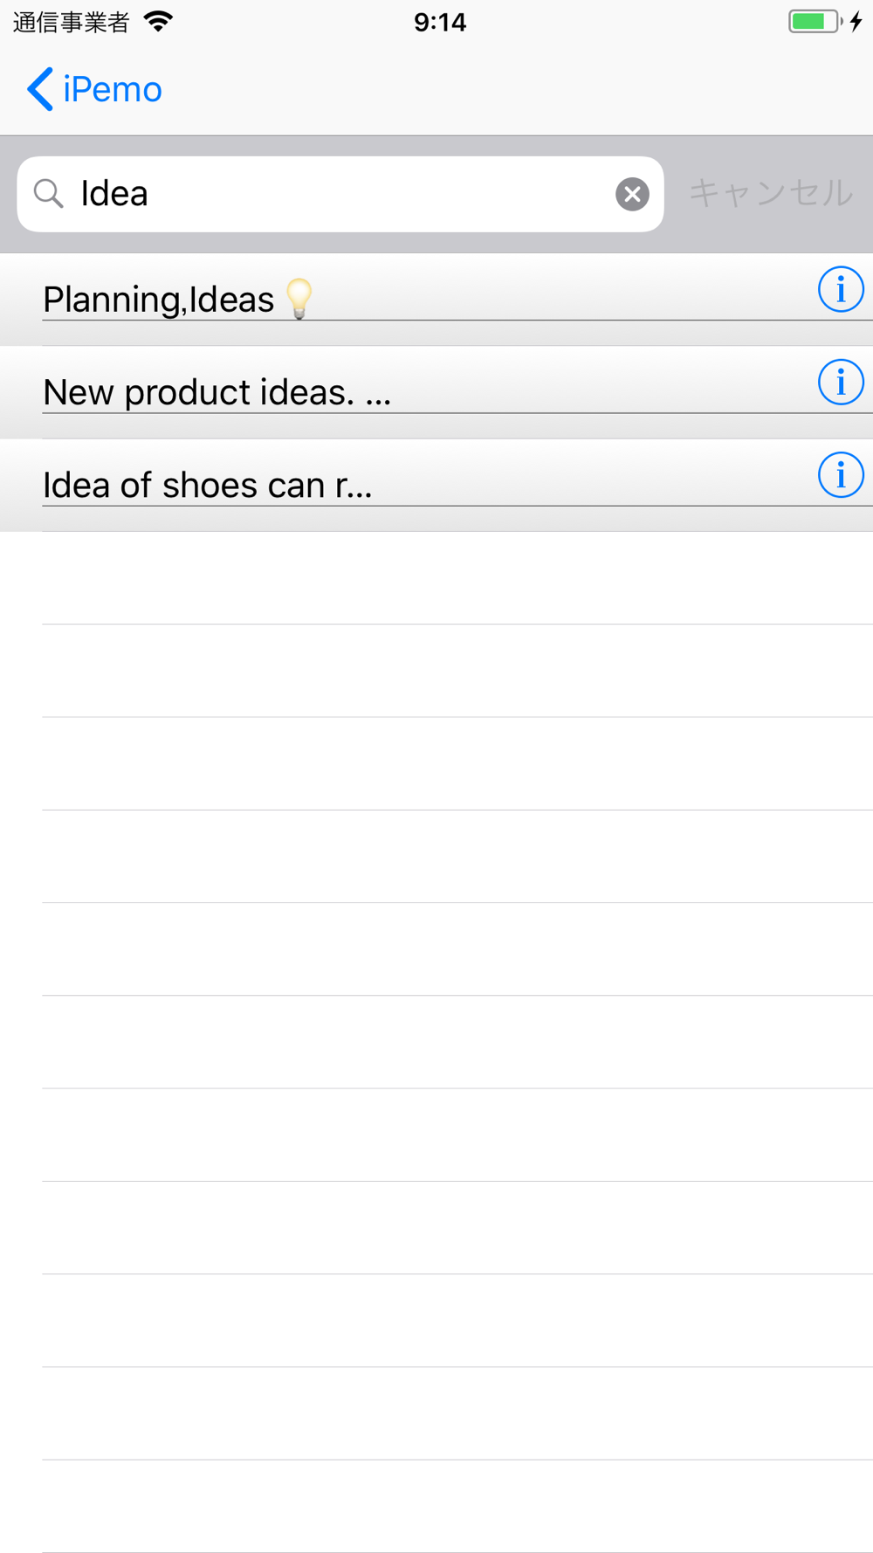Tap the キャンセル cancel button

tap(771, 193)
